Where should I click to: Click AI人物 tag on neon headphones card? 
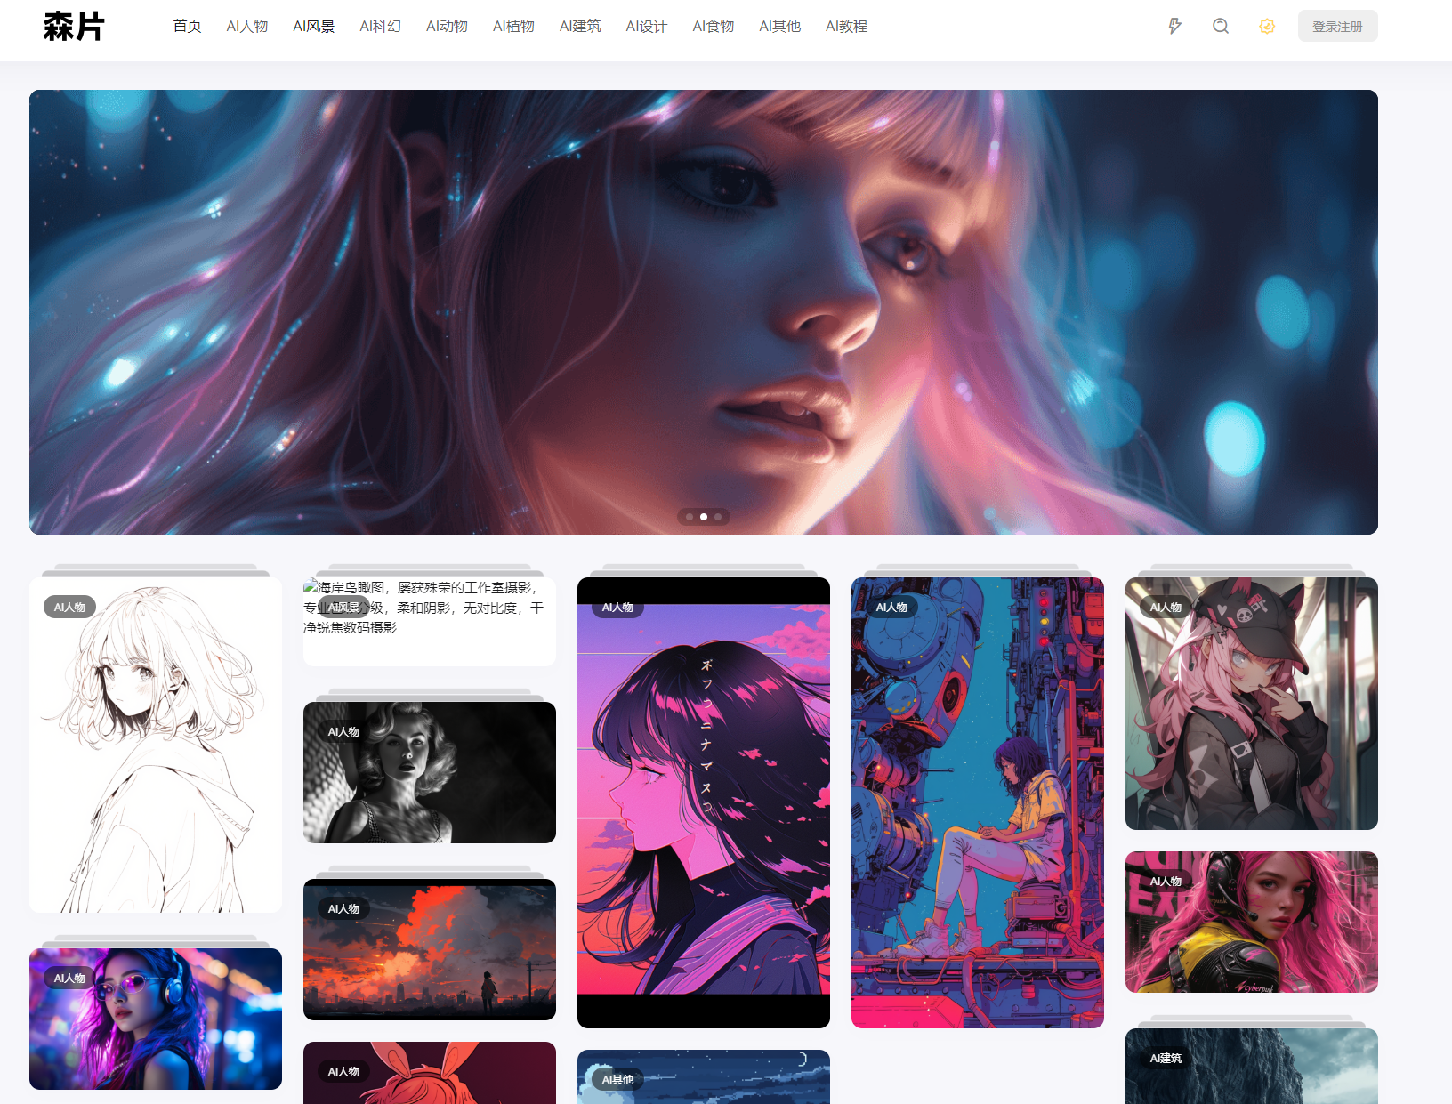69,979
